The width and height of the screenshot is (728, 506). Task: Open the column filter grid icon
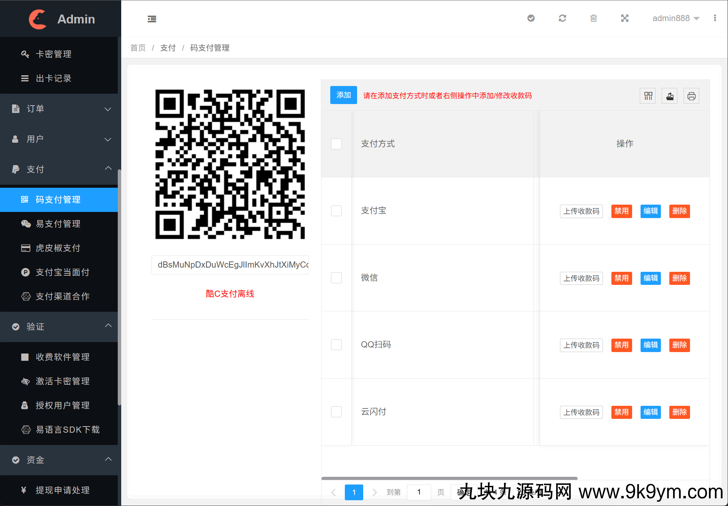pos(648,96)
